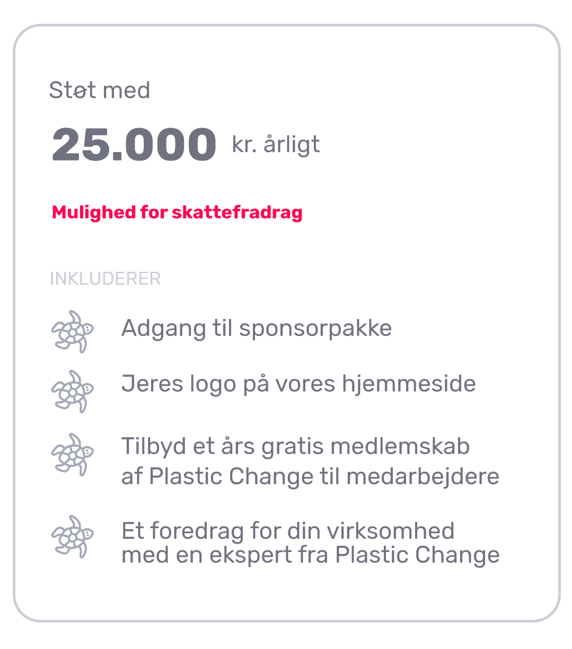
Task: Choose the Adgang til sponsorpakke item
Action: point(257,328)
